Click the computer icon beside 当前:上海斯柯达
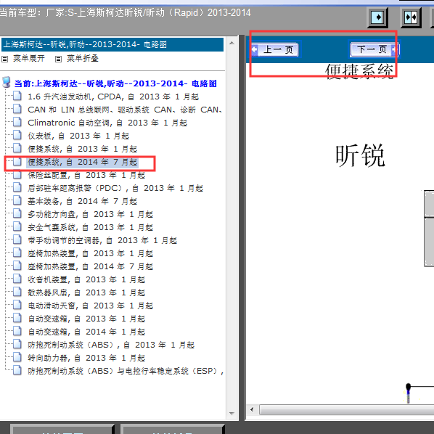The width and height of the screenshot is (434, 434). pos(6,83)
